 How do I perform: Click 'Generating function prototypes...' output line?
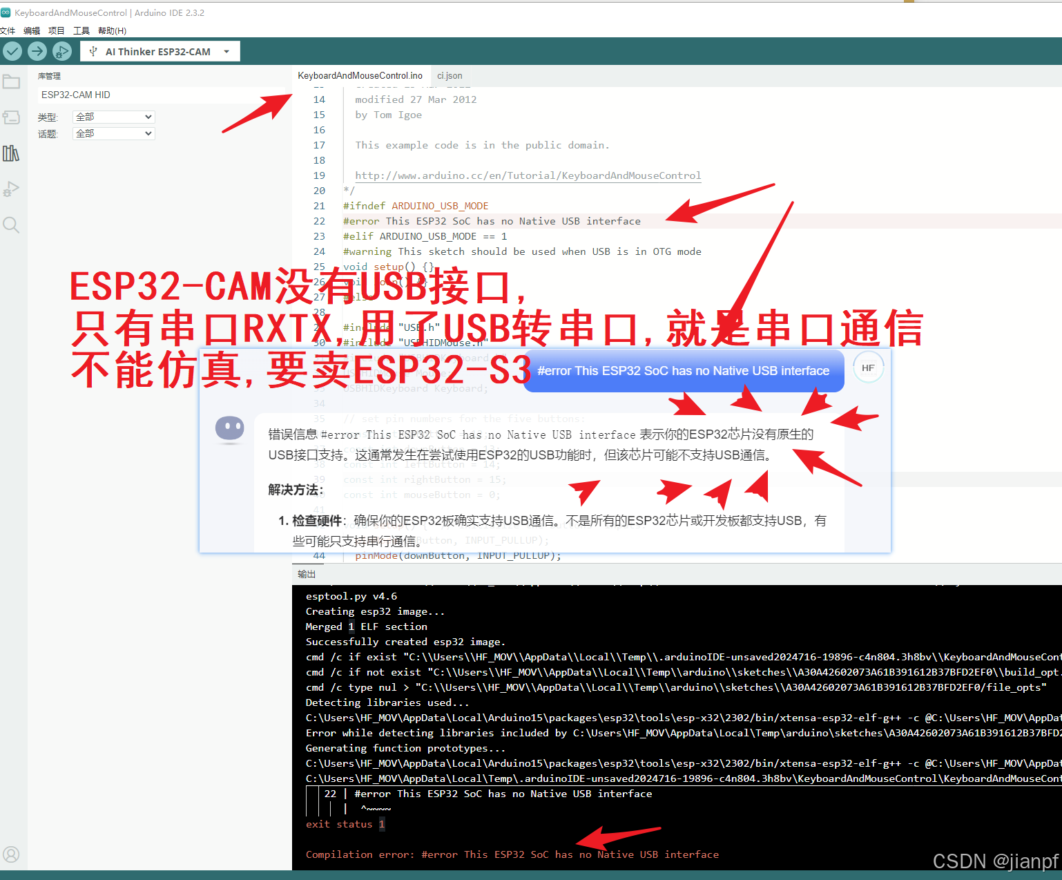point(406,748)
